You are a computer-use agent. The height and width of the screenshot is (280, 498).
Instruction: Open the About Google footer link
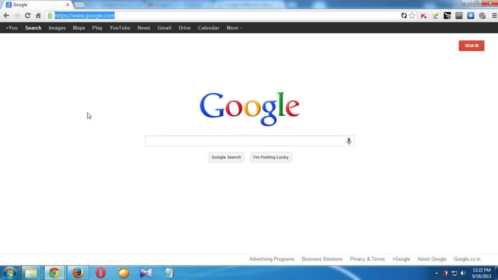[432, 259]
